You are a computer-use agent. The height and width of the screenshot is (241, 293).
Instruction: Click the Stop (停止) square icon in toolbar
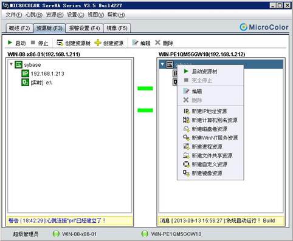[33, 42]
